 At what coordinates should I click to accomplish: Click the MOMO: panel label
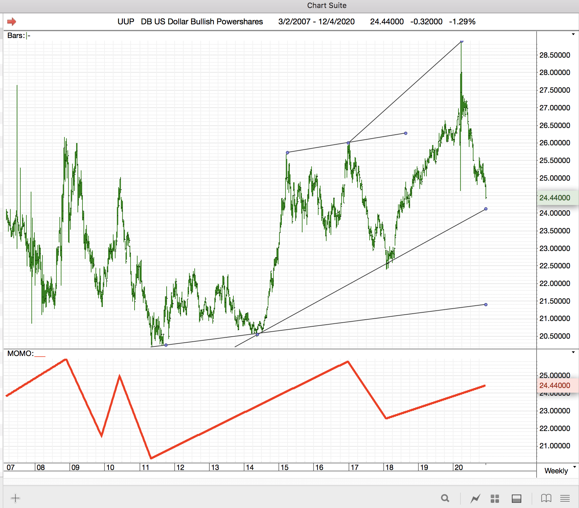click(x=20, y=353)
